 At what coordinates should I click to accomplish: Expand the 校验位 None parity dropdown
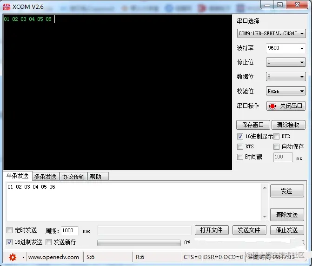point(286,91)
